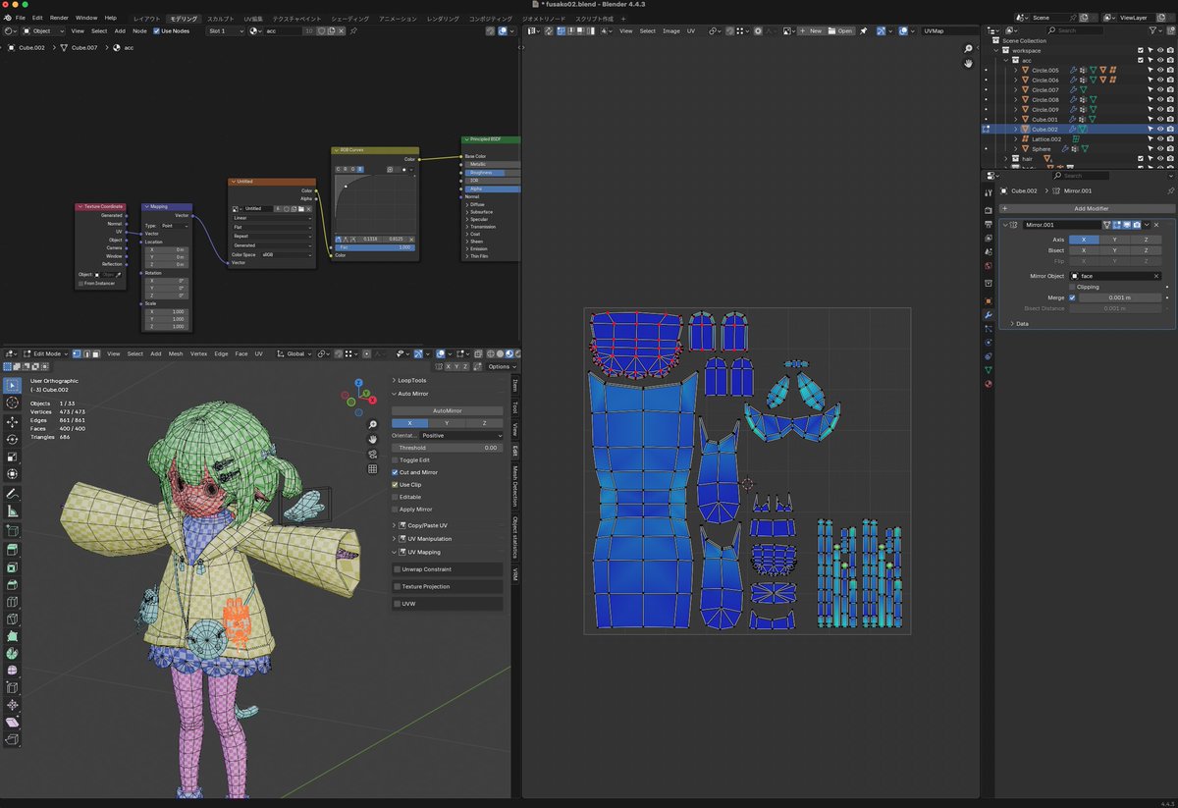
Task: Switch orthographic/perspective grid icon in the viewport
Action: [x=373, y=468]
